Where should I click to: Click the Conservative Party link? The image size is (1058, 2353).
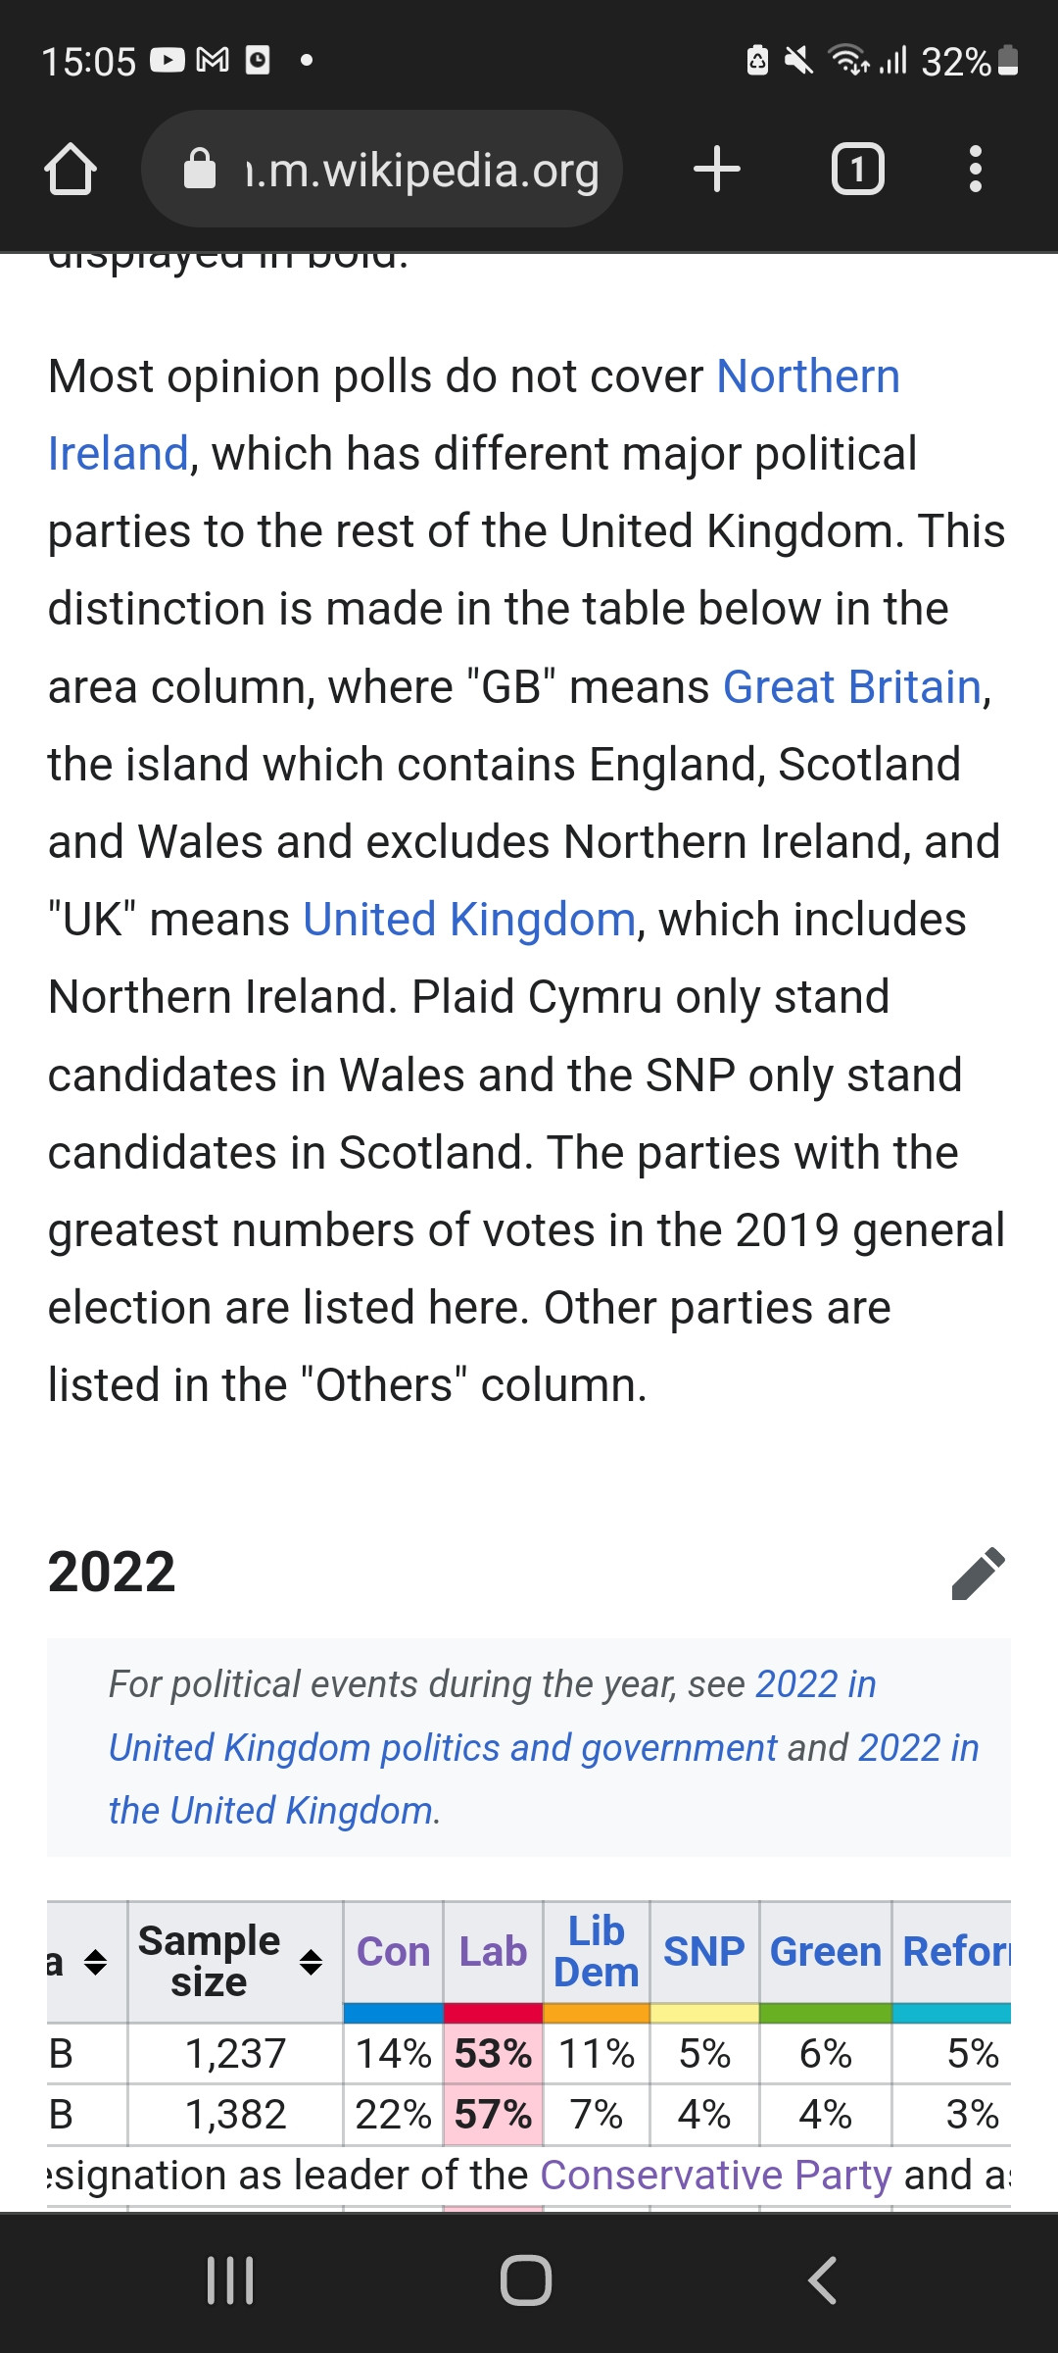[x=716, y=2175]
